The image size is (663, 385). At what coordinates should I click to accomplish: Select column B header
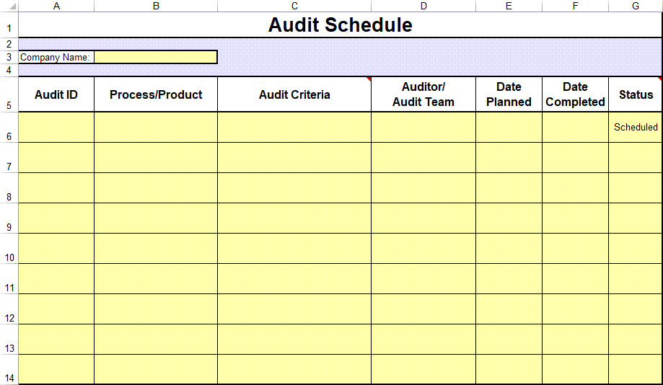(156, 6)
